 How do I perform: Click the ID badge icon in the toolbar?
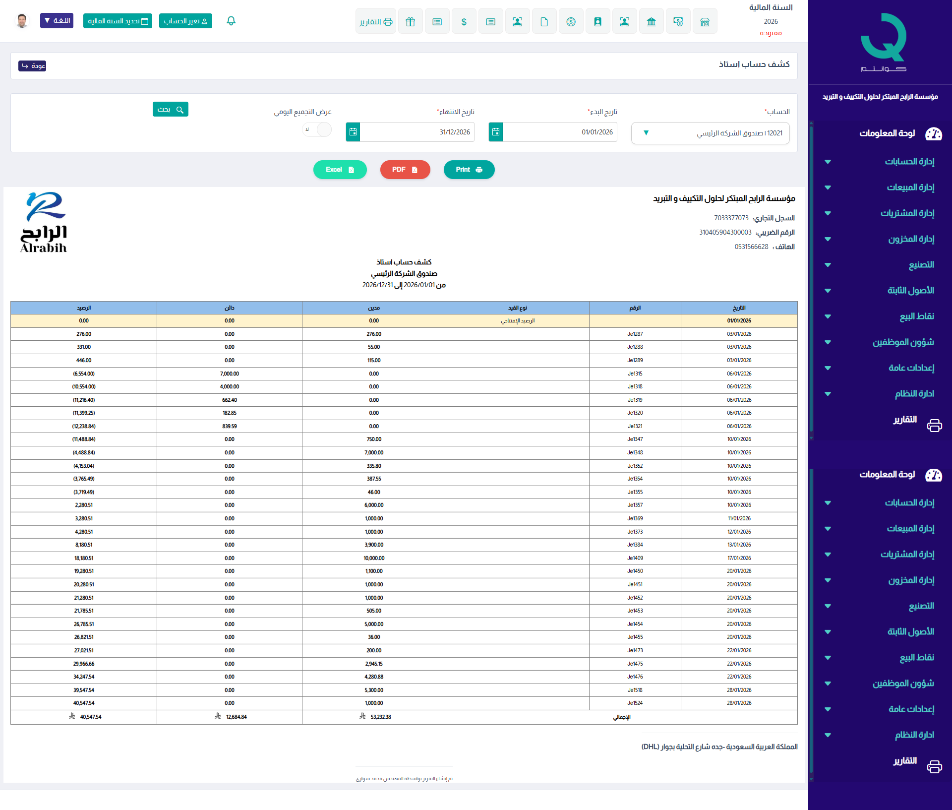tap(597, 21)
